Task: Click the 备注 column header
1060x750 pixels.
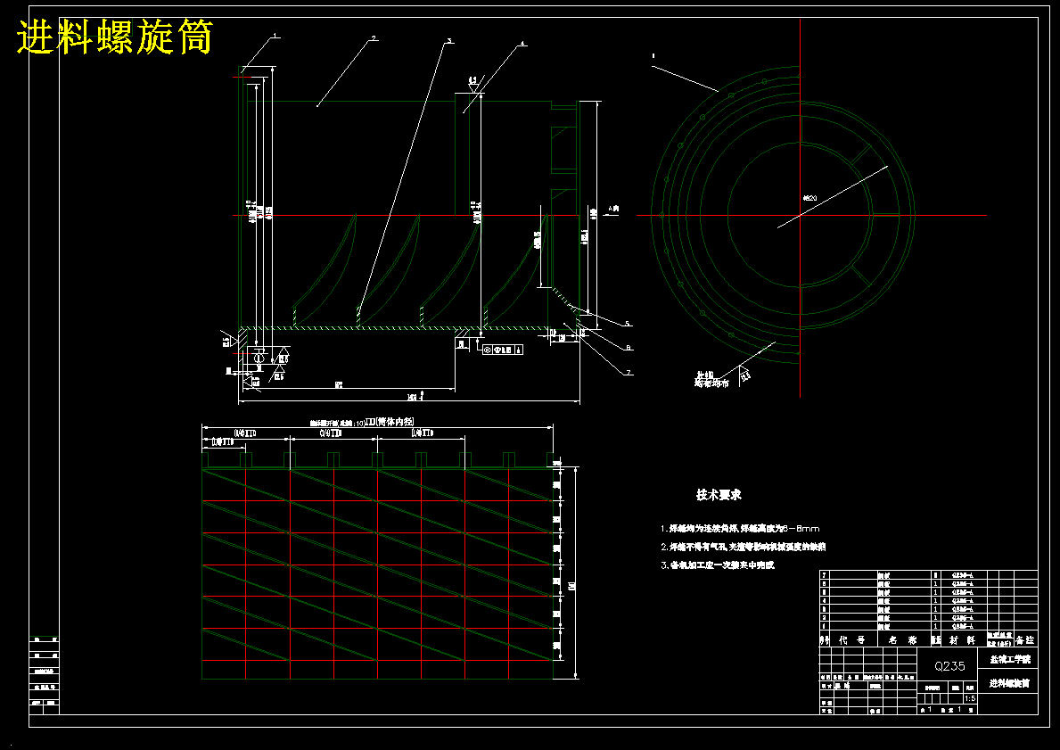Action: pos(1025,639)
